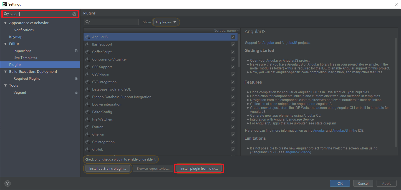The image size is (401, 190).
Task: Click into the plugins search input field
Action: click(x=114, y=22)
